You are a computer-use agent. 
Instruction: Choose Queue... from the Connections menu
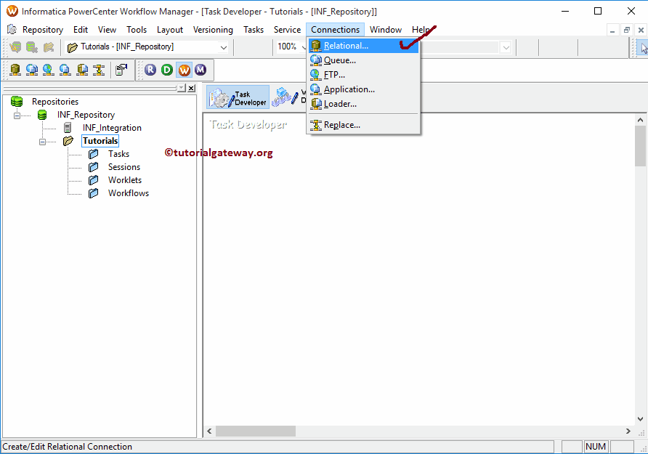pyautogui.click(x=364, y=60)
